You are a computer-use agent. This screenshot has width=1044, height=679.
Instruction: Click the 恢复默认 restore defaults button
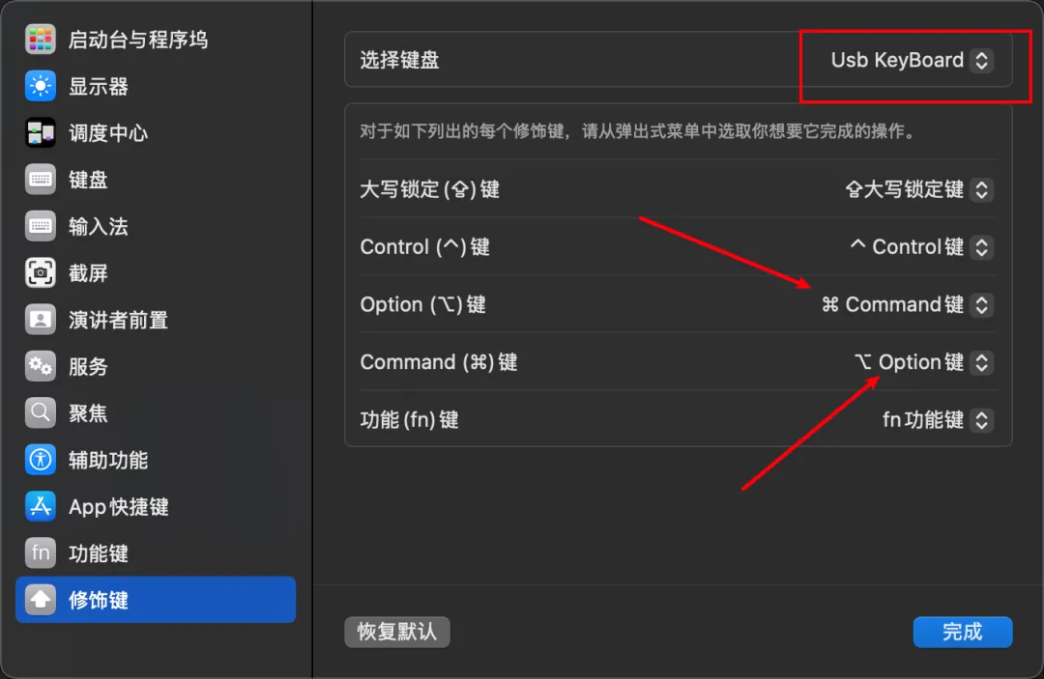(x=397, y=632)
